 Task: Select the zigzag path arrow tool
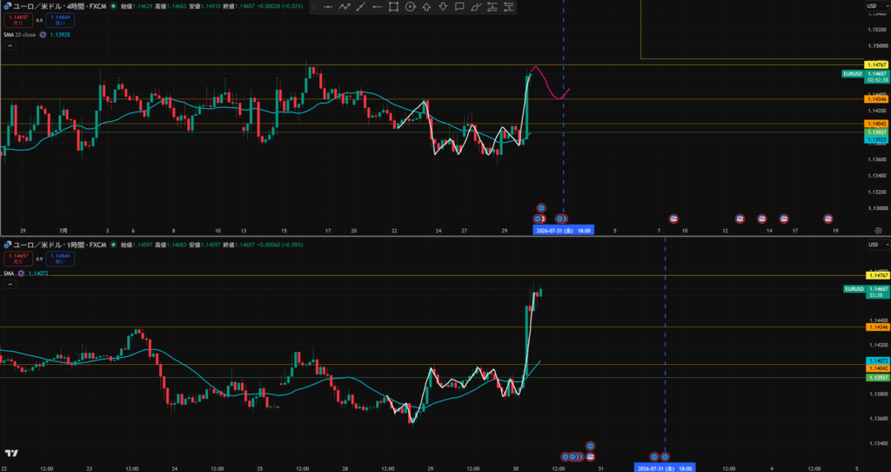tap(345, 7)
